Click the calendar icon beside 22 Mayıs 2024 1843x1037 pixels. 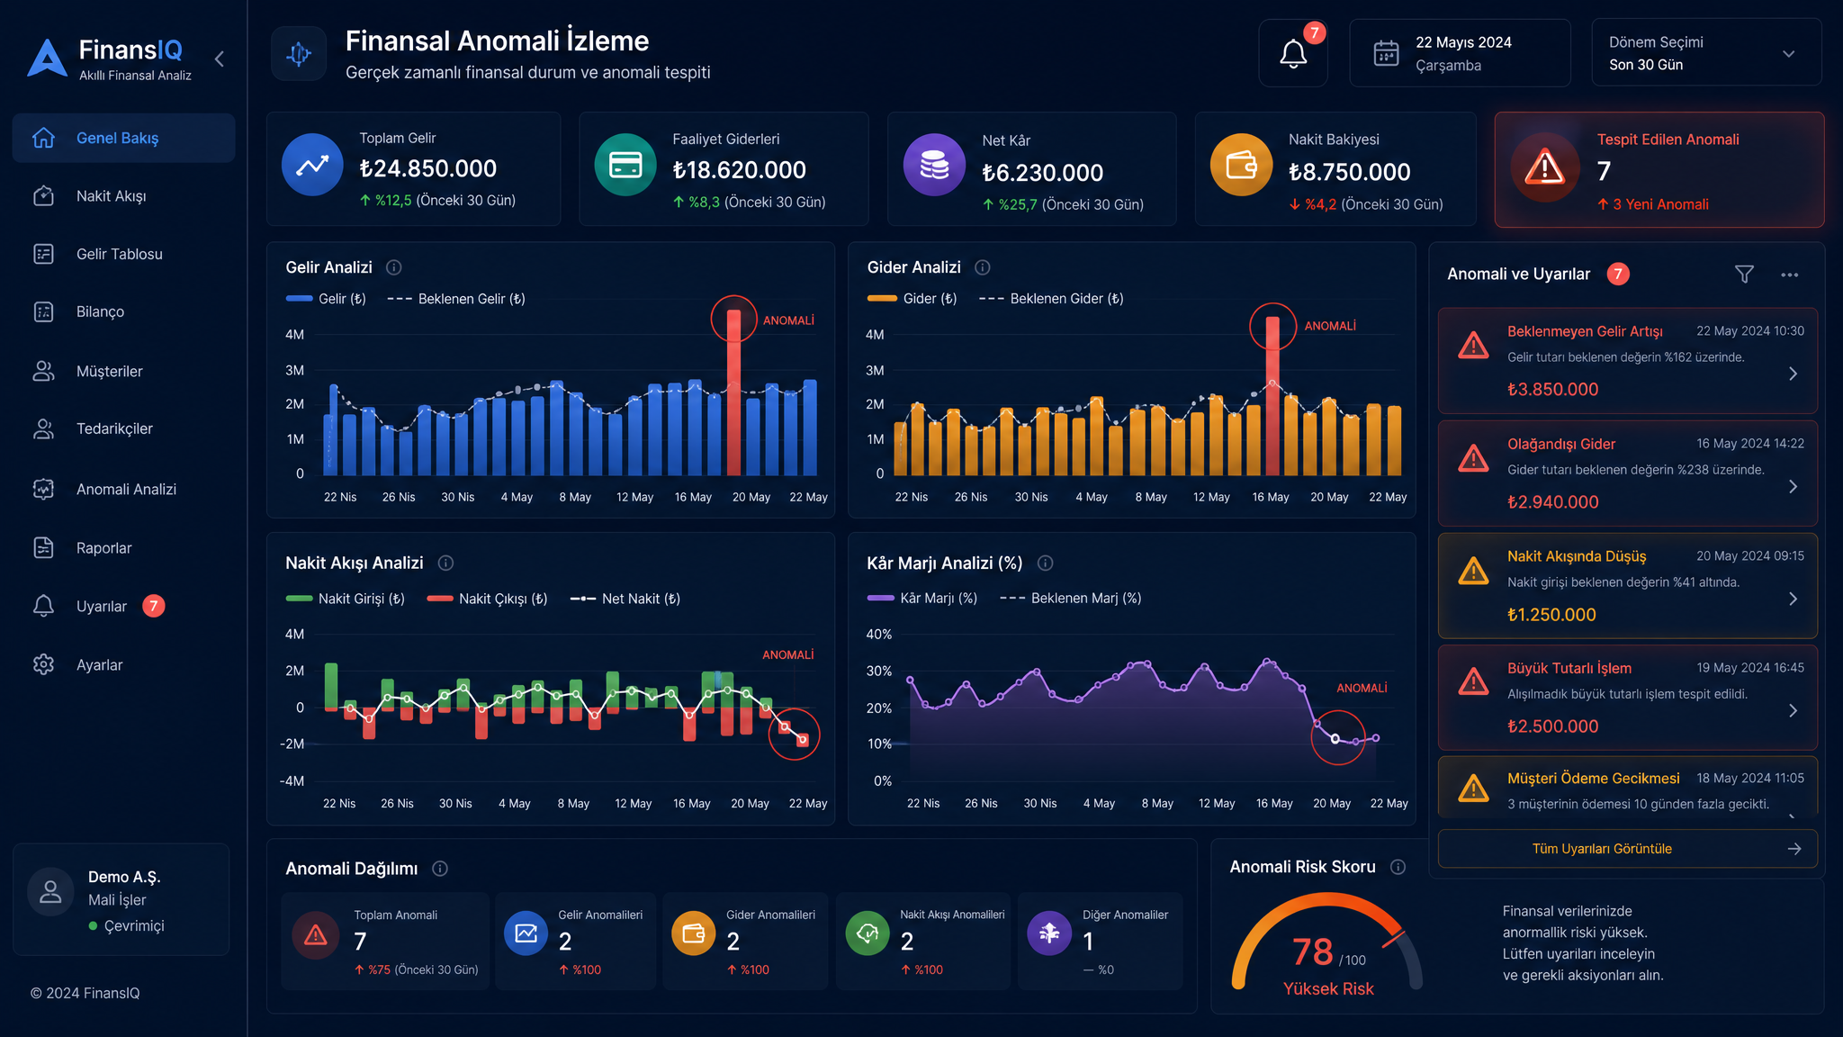click(x=1386, y=53)
